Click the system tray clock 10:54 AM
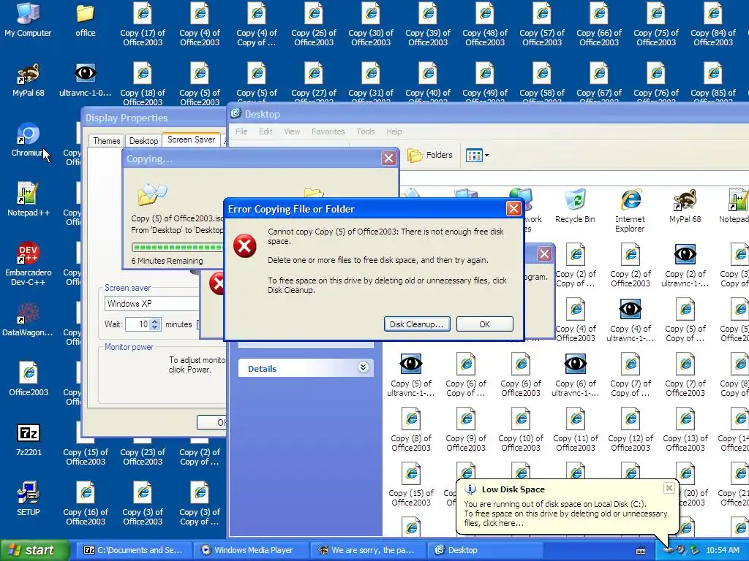This screenshot has width=749, height=561. click(x=722, y=550)
